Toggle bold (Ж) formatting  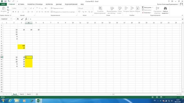pos(13,12)
